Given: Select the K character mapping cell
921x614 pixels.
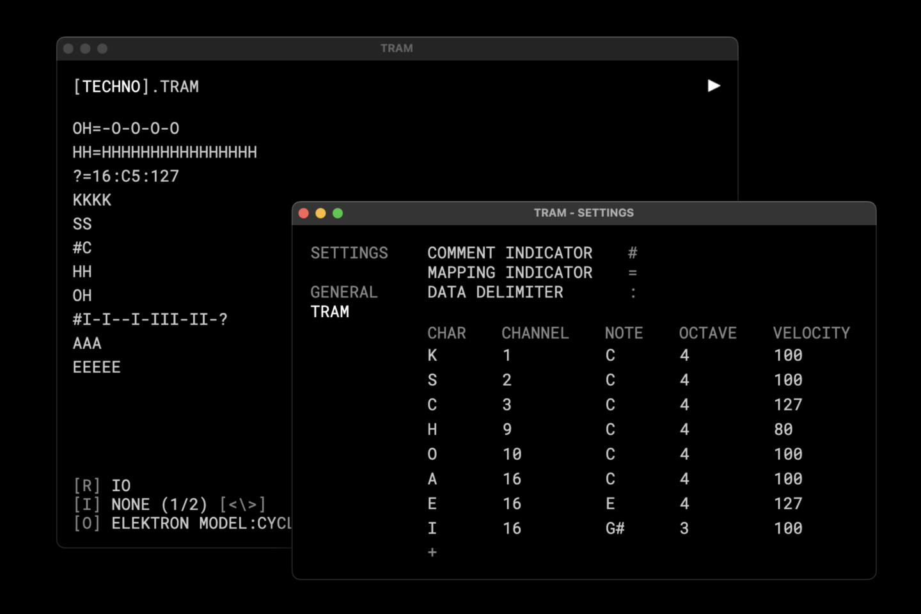Looking at the screenshot, I should [432, 356].
